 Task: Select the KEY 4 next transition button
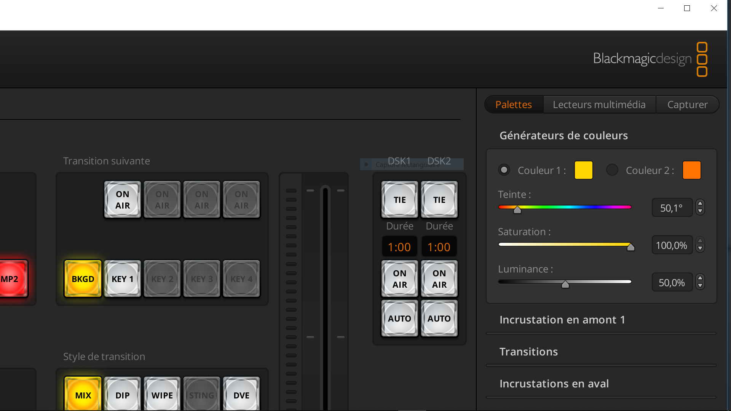[x=241, y=279]
